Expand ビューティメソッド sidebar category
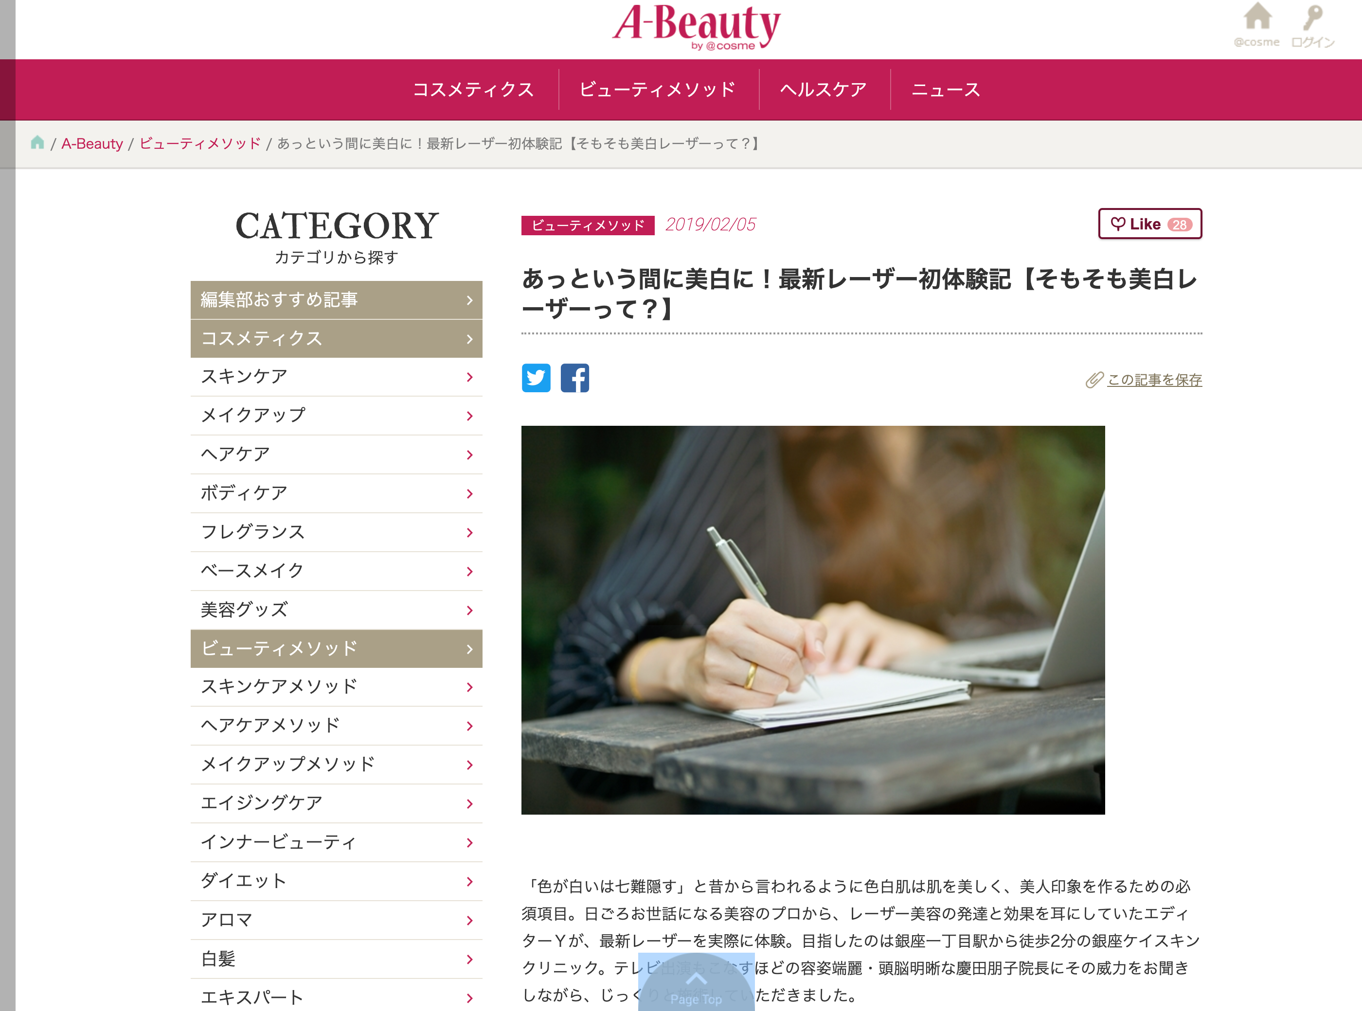Screen dimensions: 1362x1011 (x=336, y=649)
